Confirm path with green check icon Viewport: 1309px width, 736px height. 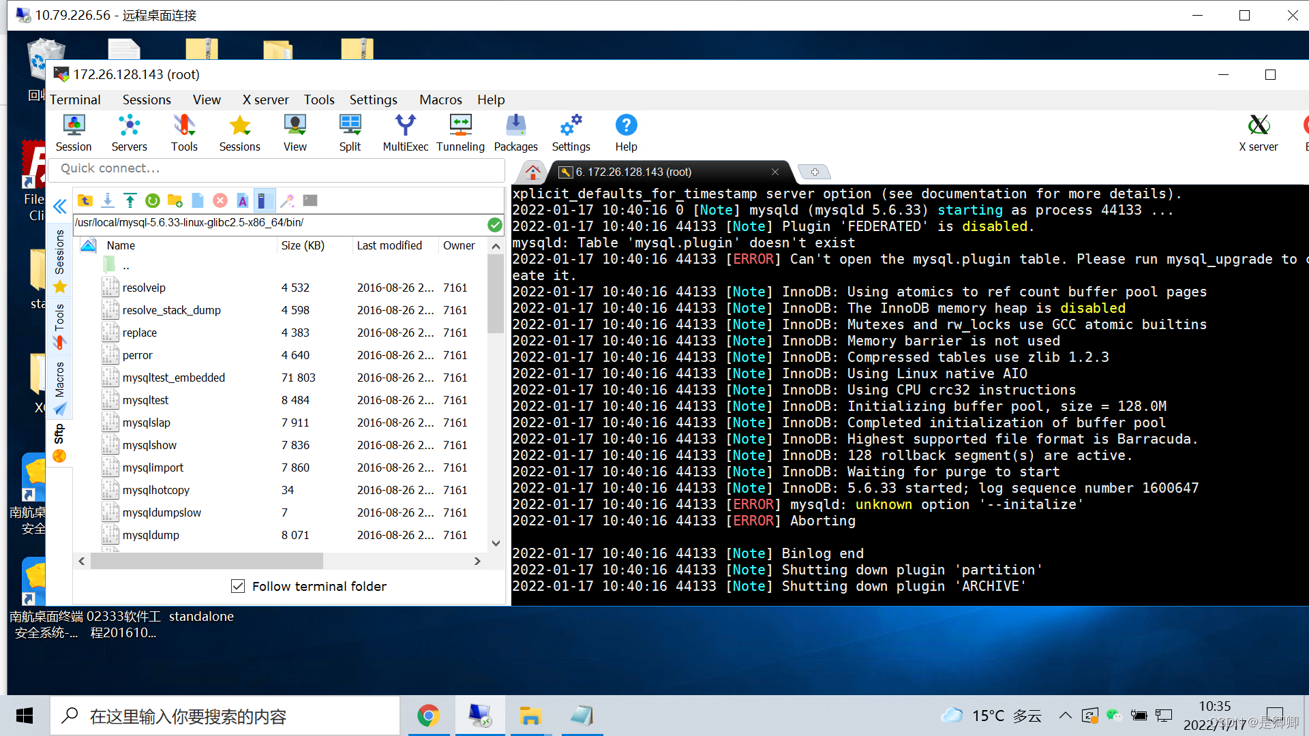(495, 224)
